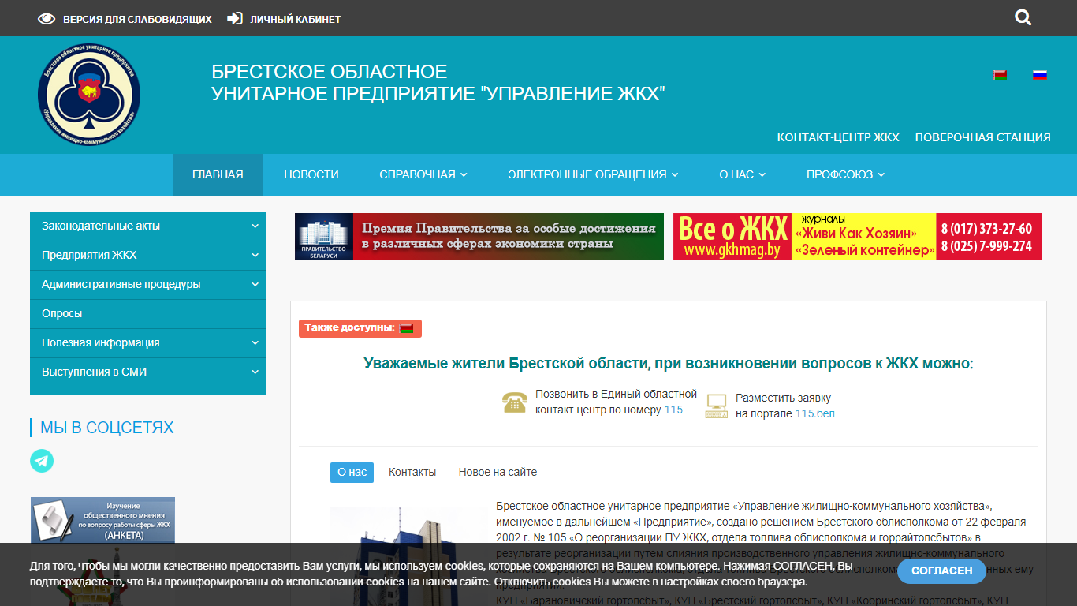Click Предприятия ЖКХ sidebar label
This screenshot has height=606, width=1077.
coord(89,255)
